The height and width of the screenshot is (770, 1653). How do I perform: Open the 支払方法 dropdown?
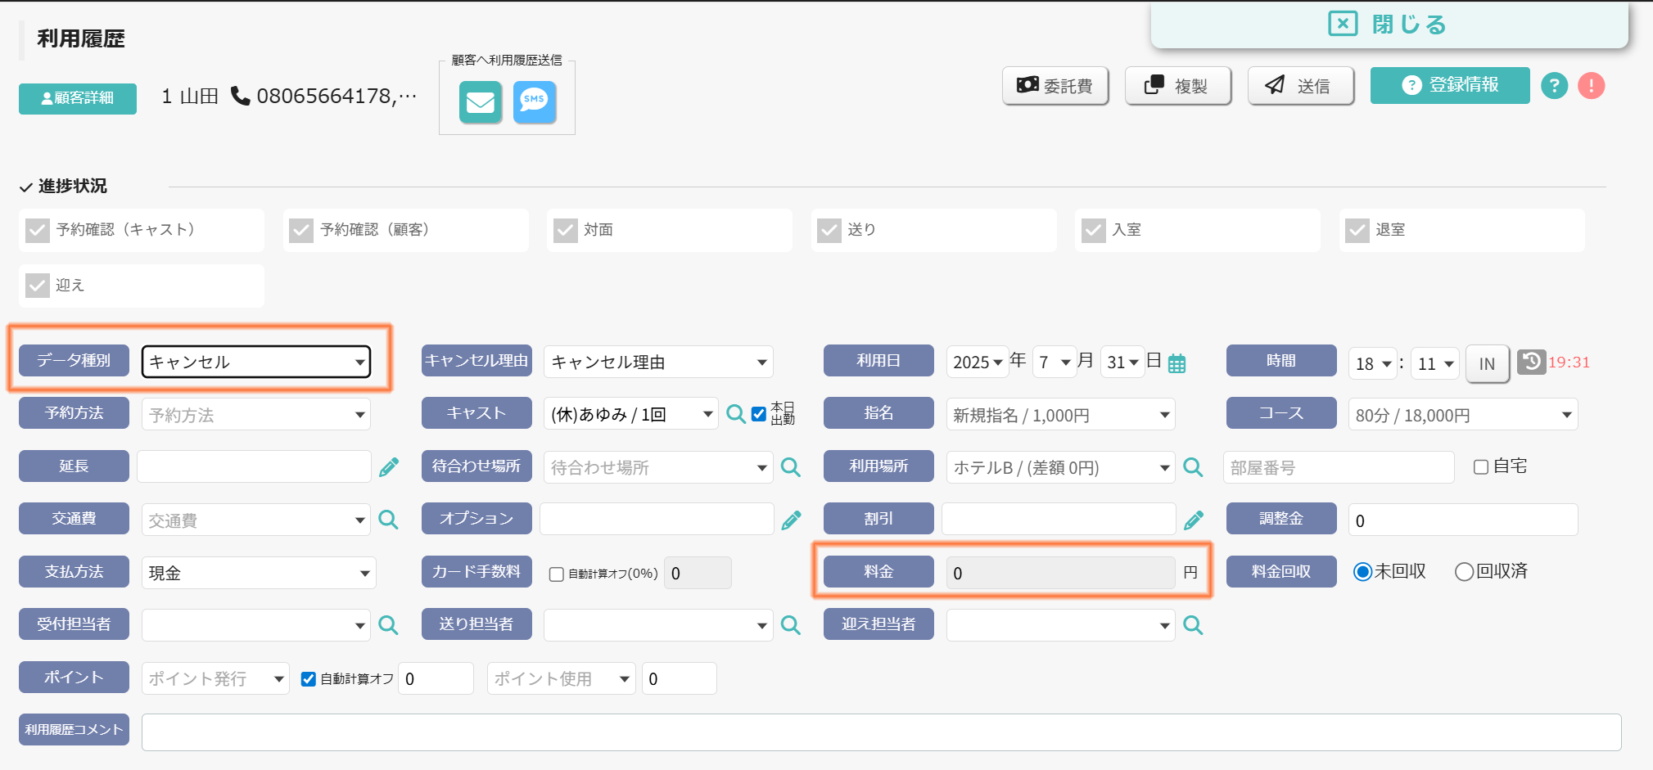pyautogui.click(x=259, y=573)
